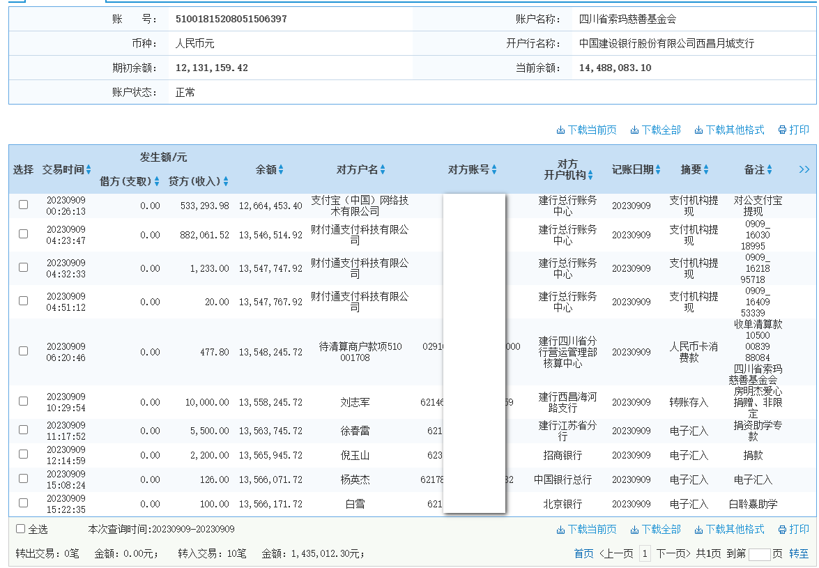Image resolution: width=819 pixels, height=568 pixels.
Task: Sort by counterparty bank 开户机构 arrows
Action: (590, 176)
